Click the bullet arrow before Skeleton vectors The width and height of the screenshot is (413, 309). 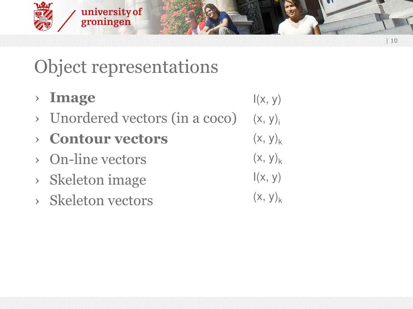(37, 202)
